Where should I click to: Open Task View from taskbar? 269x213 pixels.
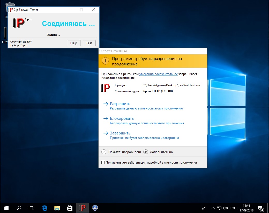tap(31, 208)
